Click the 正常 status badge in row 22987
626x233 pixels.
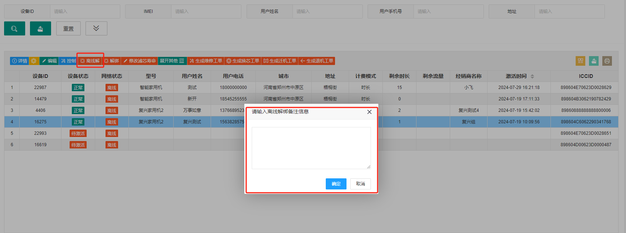[x=78, y=88]
